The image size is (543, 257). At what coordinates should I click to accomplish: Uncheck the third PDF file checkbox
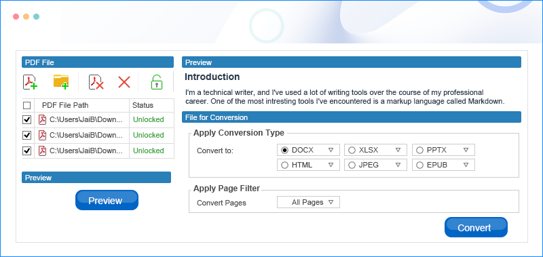[x=26, y=151]
